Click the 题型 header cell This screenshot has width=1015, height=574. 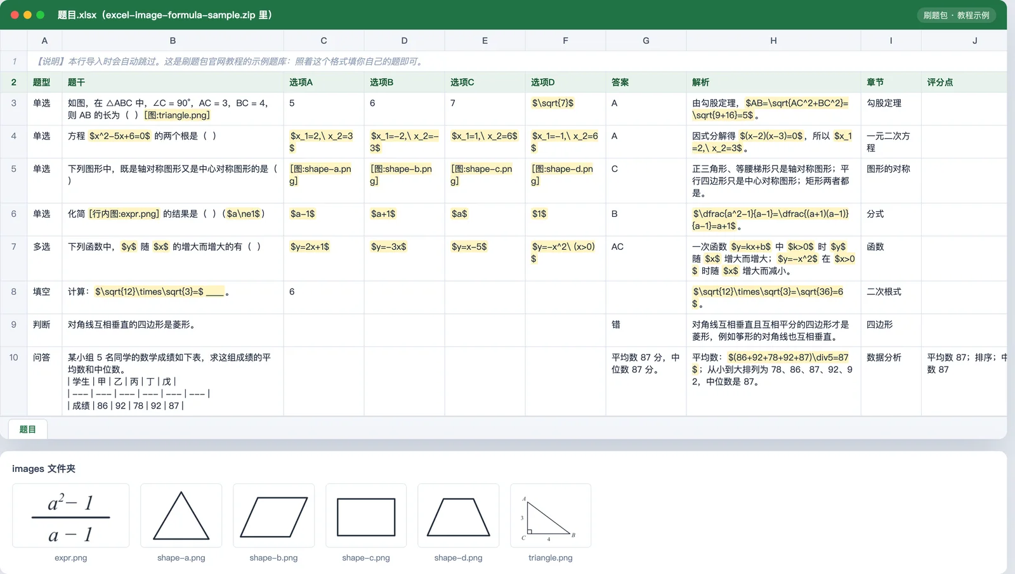pos(44,82)
